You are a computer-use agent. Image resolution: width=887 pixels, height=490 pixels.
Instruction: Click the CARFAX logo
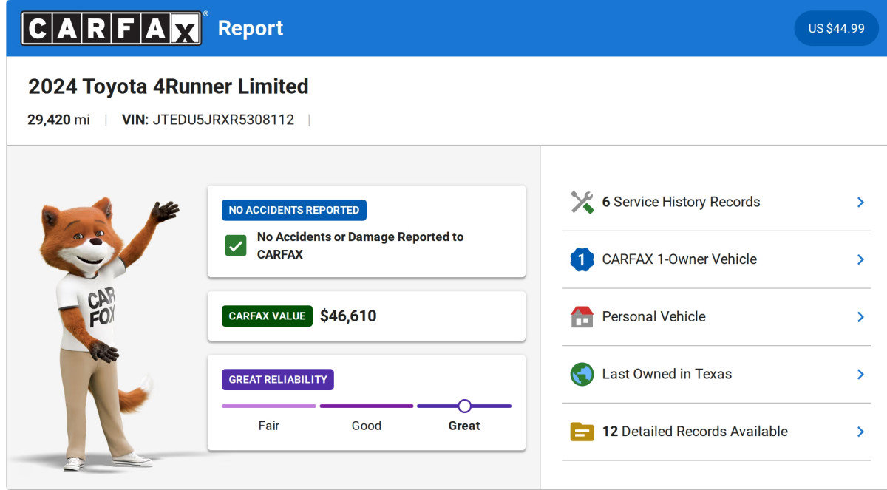click(x=111, y=28)
